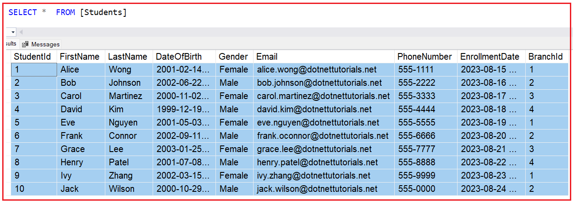This screenshot has width=573, height=202.
Task: Select cell with first name David
Action: [81, 109]
